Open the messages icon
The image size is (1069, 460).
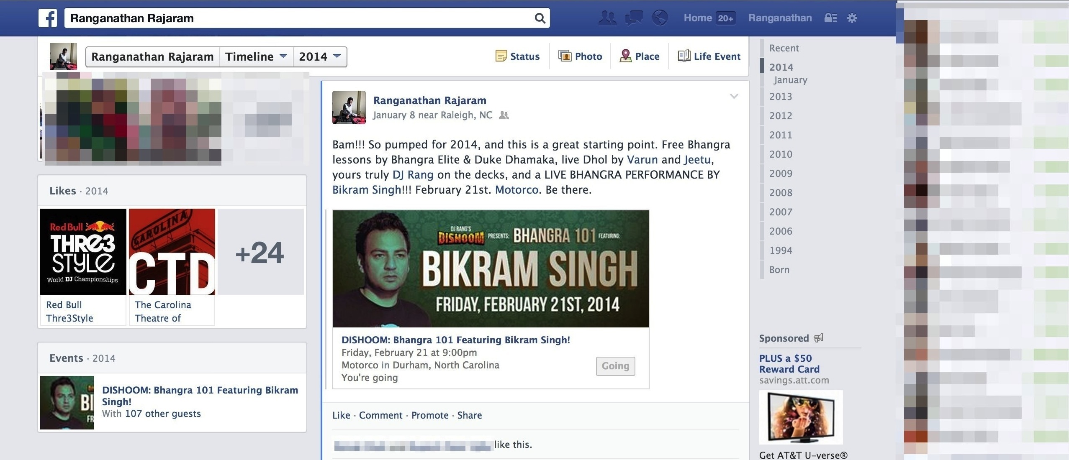[634, 18]
